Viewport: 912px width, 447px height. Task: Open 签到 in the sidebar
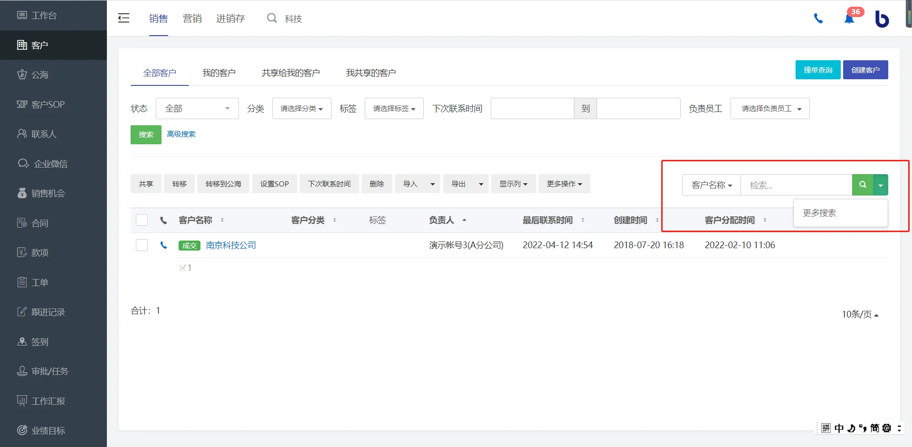pos(53,342)
